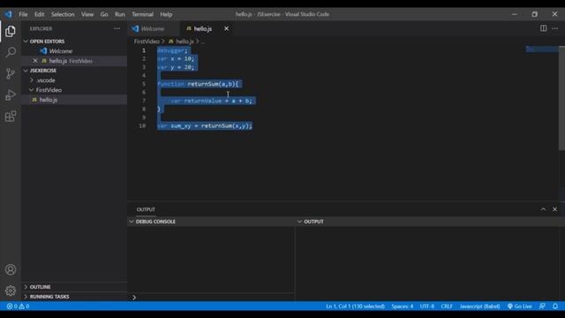The height and width of the screenshot is (318, 565).
Task: Show errors and warnings count
Action: click(x=18, y=307)
